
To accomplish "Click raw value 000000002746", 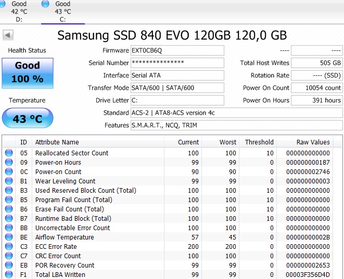I will tap(308, 171).
